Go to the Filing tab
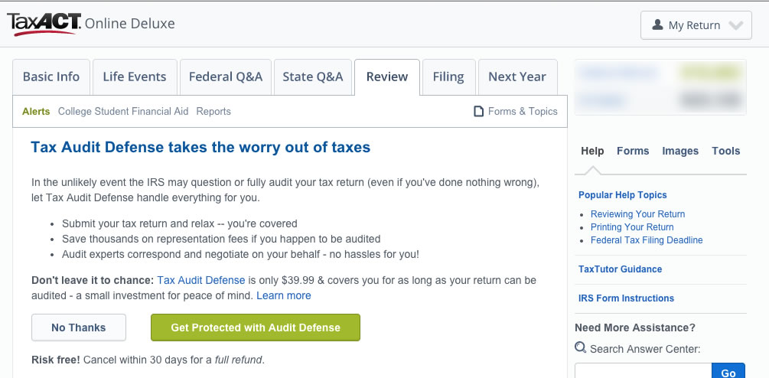This screenshot has height=378, width=769. click(448, 77)
